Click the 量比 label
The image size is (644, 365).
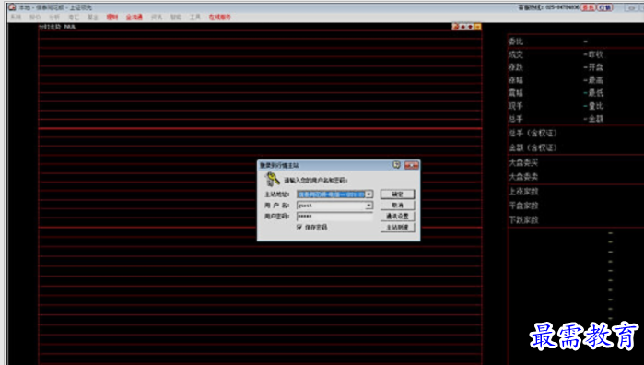point(595,106)
